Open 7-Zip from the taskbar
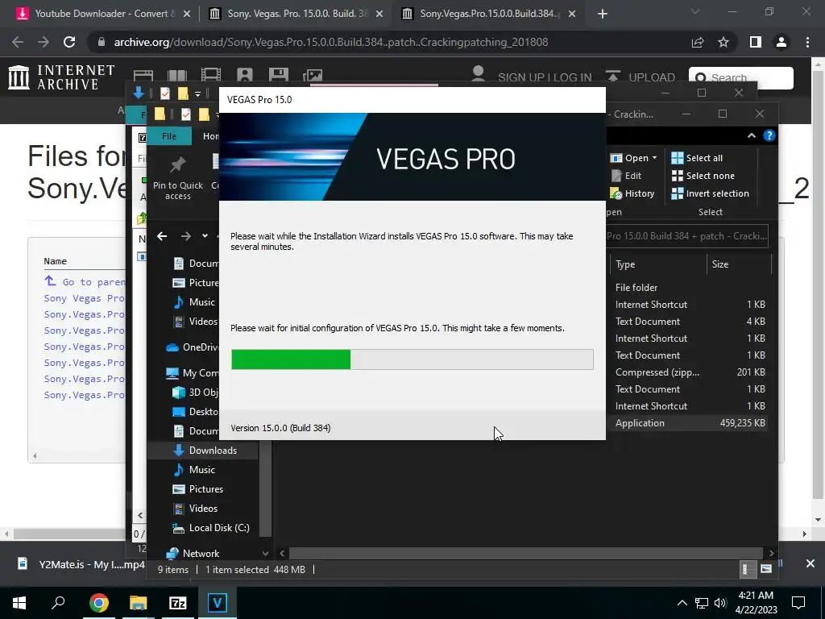Image resolution: width=825 pixels, height=619 pixels. tap(178, 603)
